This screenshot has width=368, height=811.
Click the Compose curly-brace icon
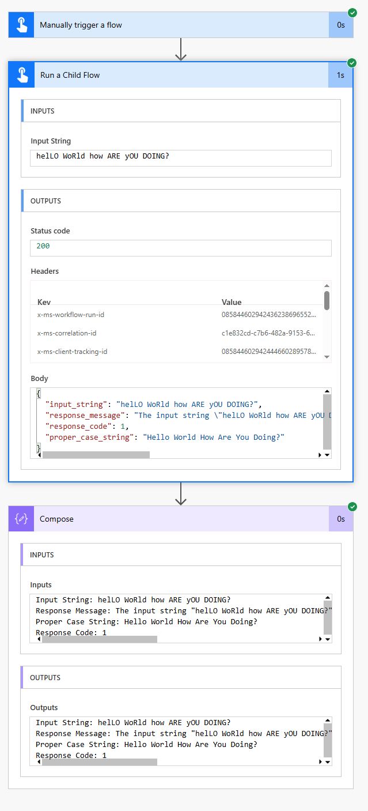point(21,519)
